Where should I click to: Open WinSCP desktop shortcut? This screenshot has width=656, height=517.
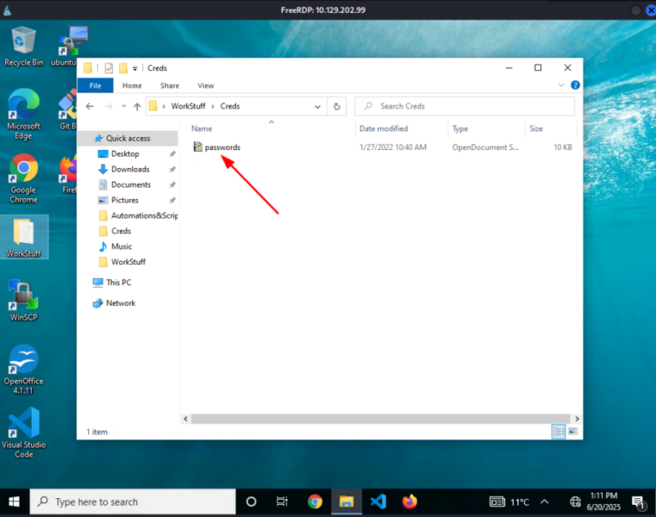[x=23, y=299]
